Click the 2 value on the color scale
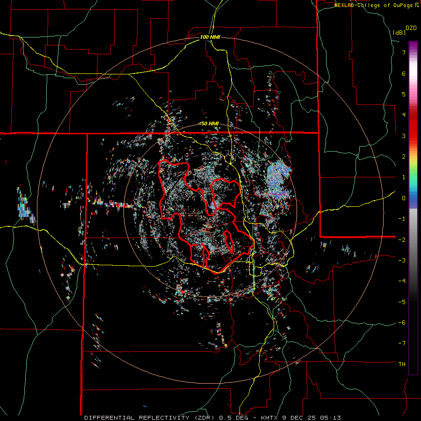Image resolution: width=421 pixels, height=421 pixels. 404,157
